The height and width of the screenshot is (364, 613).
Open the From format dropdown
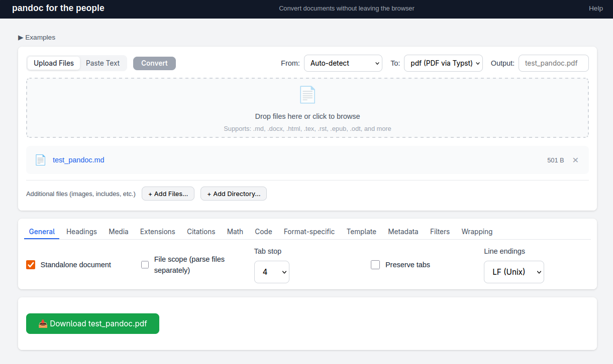pyautogui.click(x=343, y=63)
